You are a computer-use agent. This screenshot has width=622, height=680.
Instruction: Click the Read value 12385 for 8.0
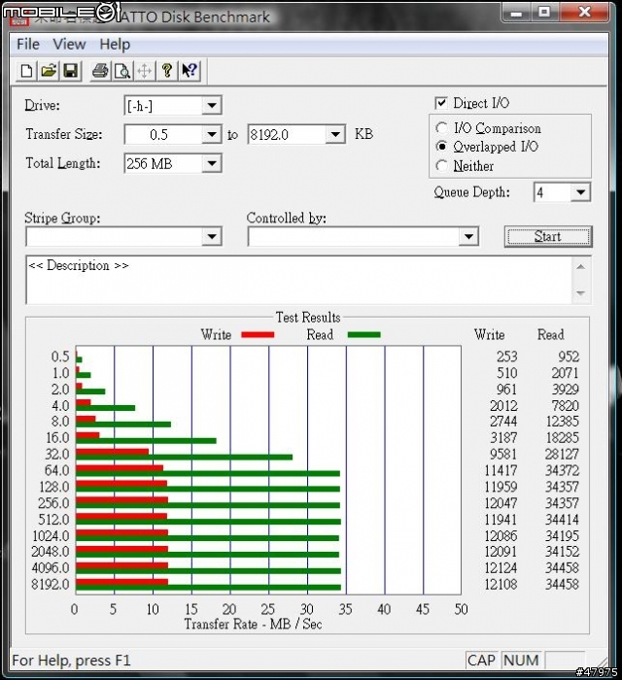click(x=562, y=422)
